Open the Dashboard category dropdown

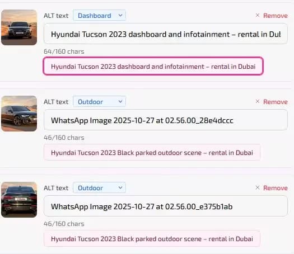tap(99, 15)
